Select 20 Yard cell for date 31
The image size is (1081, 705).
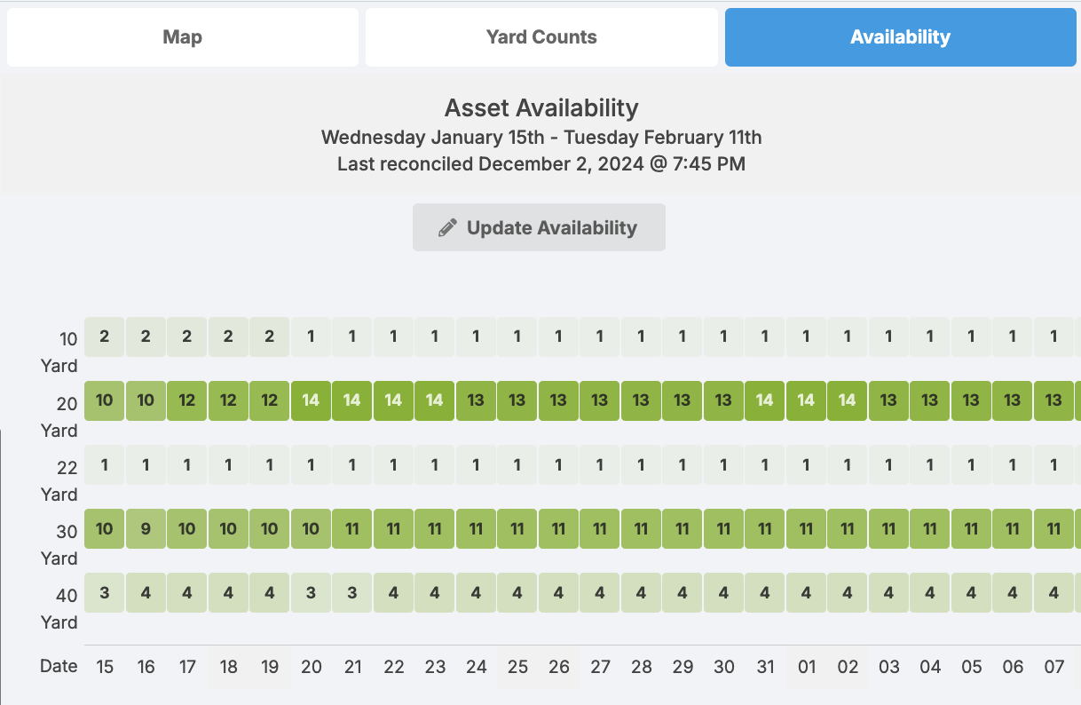764,400
